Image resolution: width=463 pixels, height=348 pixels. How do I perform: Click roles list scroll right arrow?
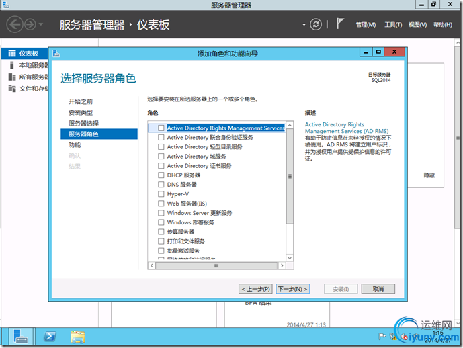click(282, 265)
